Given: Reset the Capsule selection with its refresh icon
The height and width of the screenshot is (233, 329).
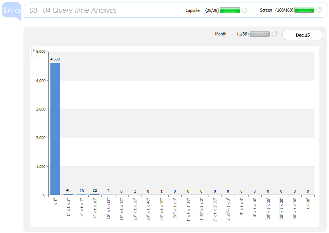Looking at the screenshot, I should [245, 10].
